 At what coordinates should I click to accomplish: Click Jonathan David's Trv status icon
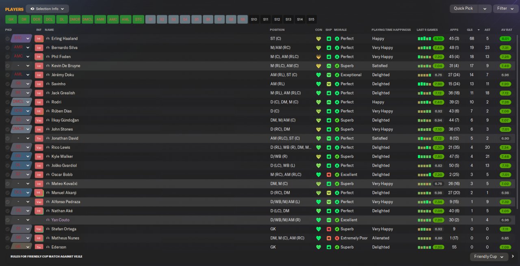(39, 138)
